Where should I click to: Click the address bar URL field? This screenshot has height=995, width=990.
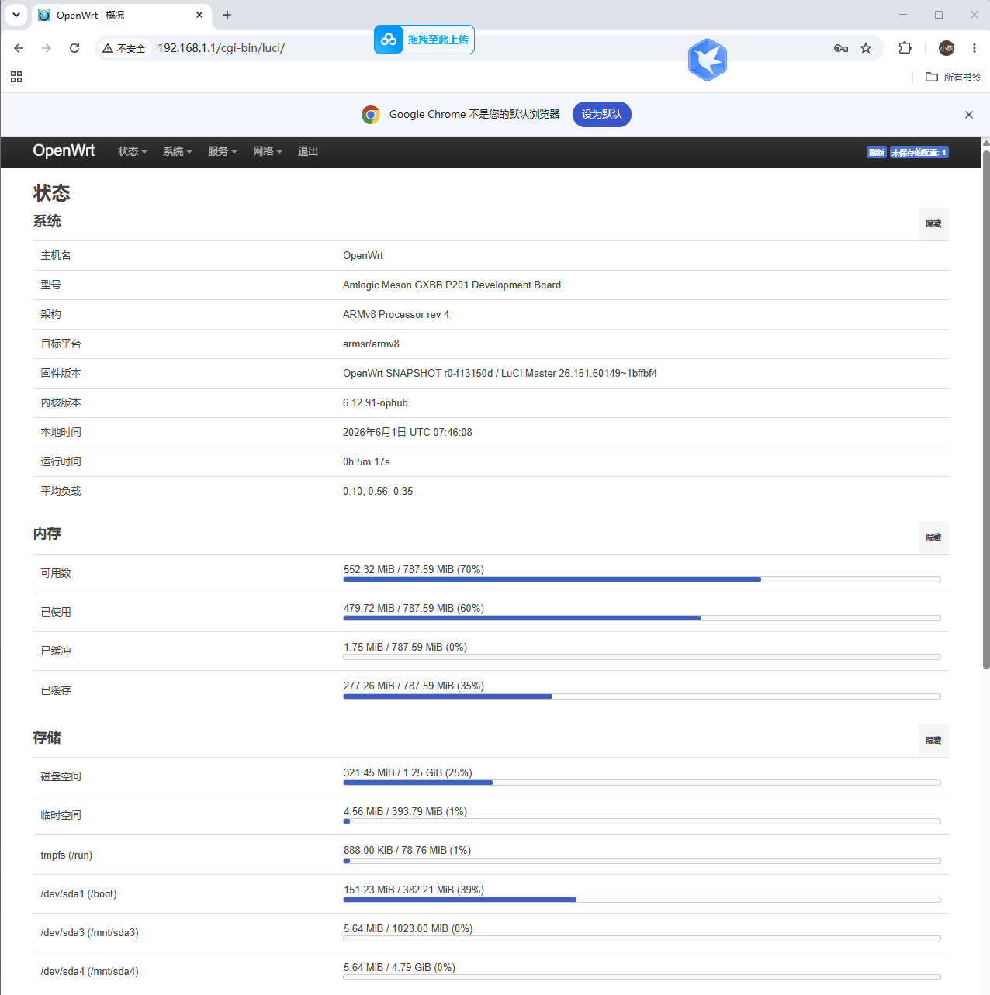pos(489,48)
